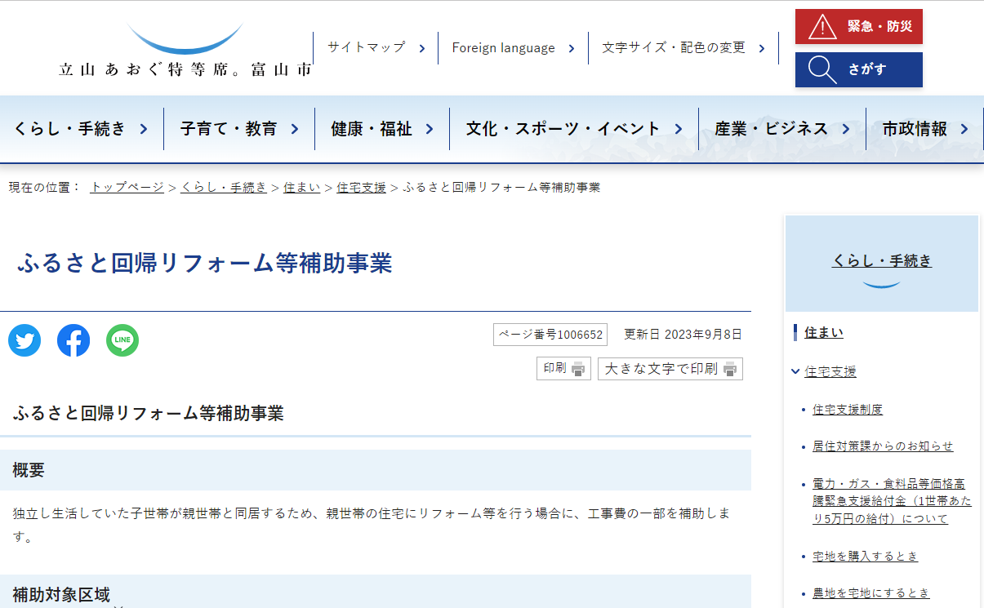Image resolution: width=984 pixels, height=608 pixels.
Task: Click printer icon on 大きな文字で印刷 button
Action: point(730,369)
